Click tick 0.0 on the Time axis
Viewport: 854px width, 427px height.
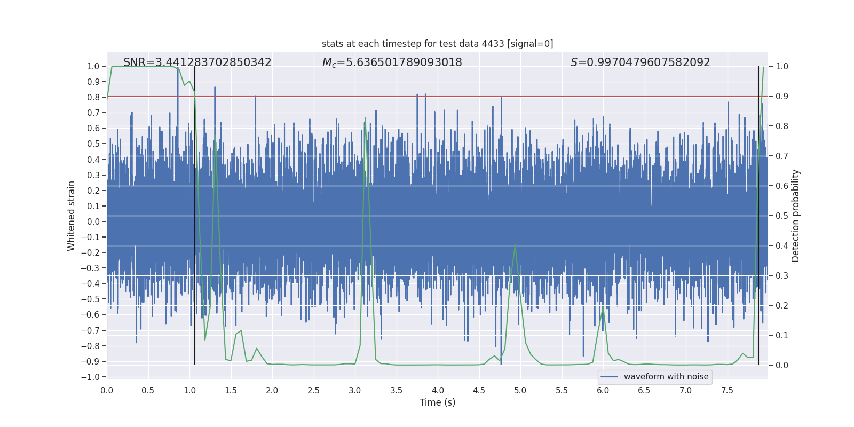pos(107,390)
